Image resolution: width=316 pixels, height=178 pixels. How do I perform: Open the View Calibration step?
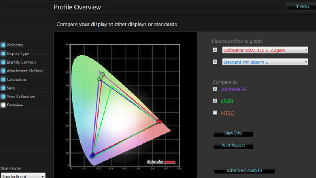[x=21, y=96]
